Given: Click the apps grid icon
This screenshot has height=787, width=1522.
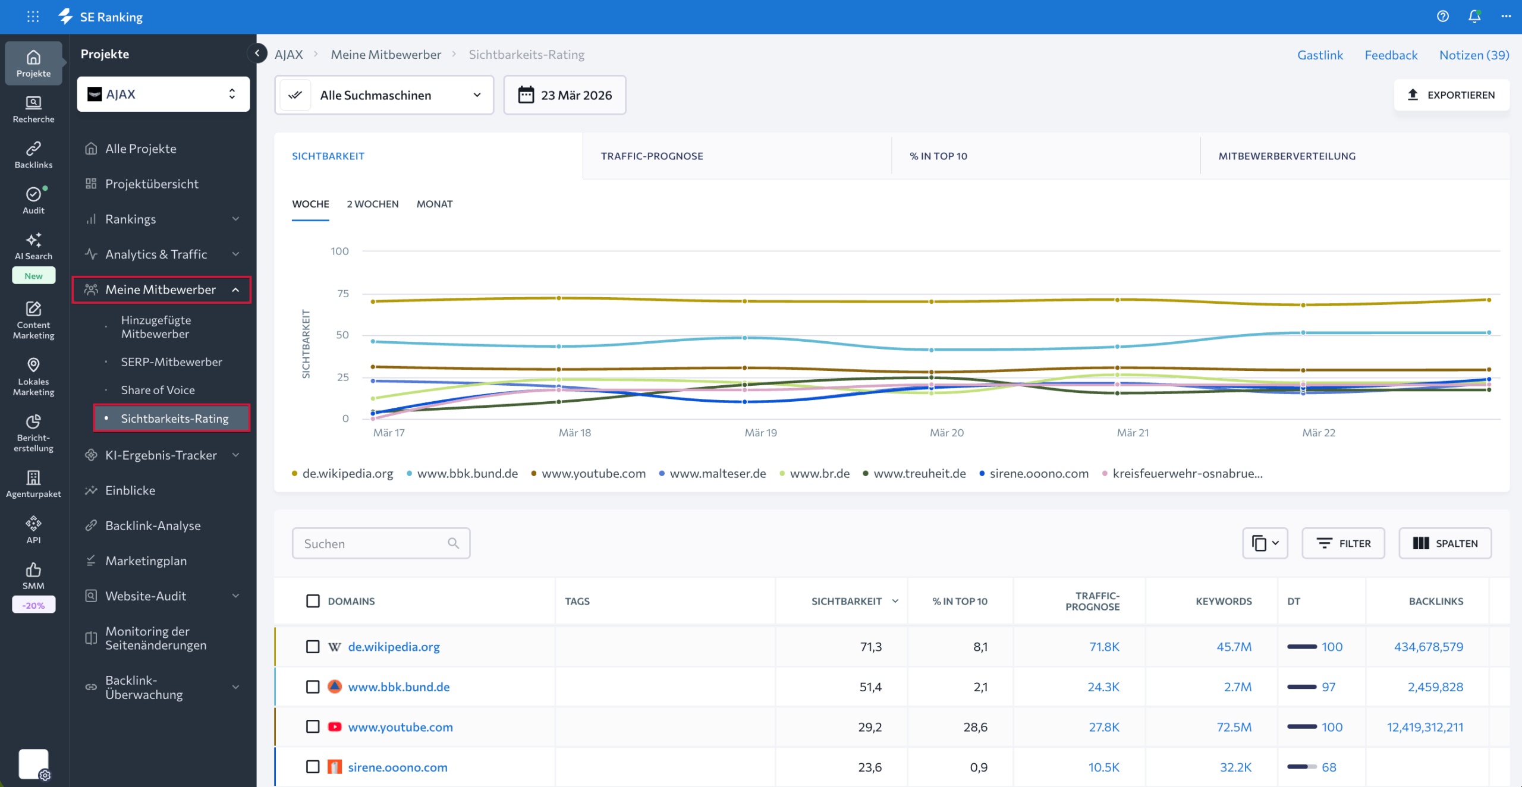Looking at the screenshot, I should (x=33, y=17).
